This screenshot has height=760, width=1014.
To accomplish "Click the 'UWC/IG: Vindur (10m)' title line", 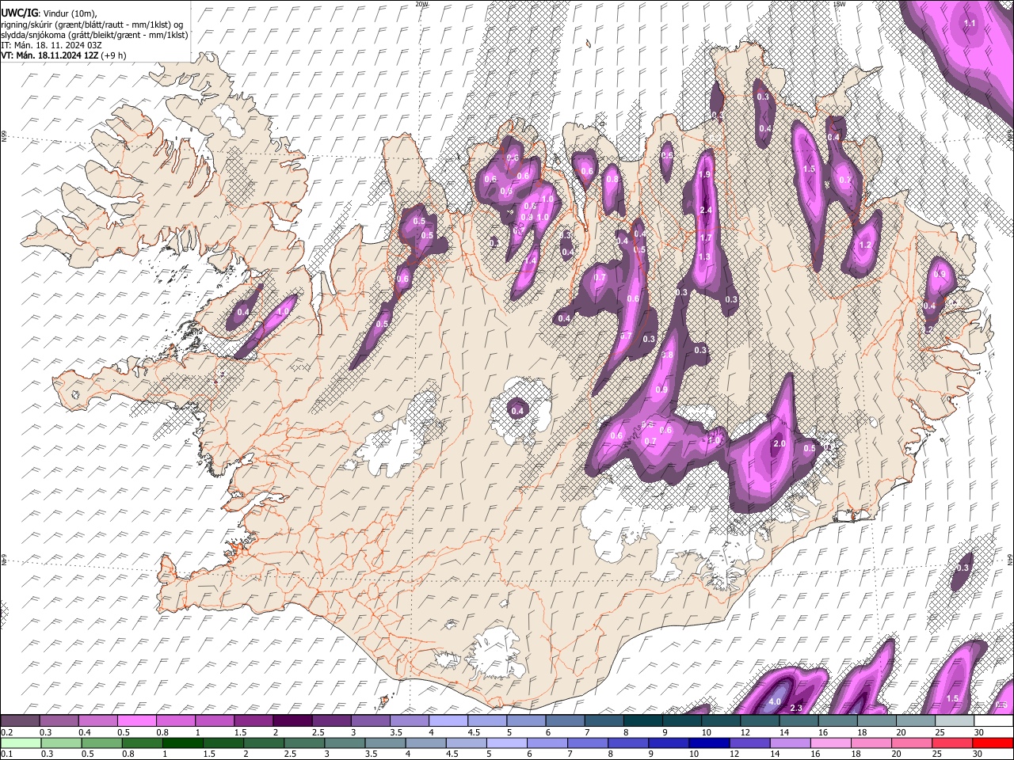I will click(49, 13).
